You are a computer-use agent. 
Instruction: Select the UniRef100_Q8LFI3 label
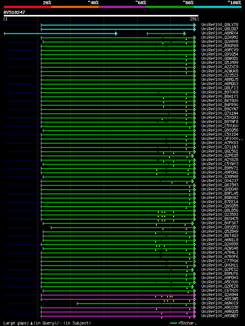point(220,88)
